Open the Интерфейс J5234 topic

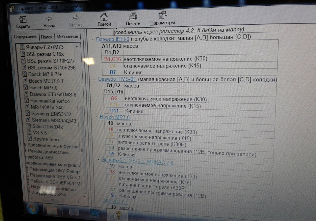[49, 194]
